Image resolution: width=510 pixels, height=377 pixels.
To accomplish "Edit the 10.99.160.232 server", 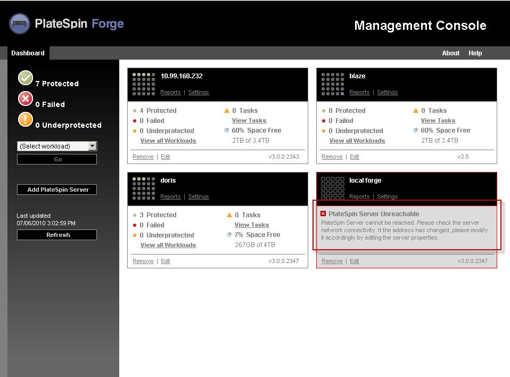I will pyautogui.click(x=165, y=157).
